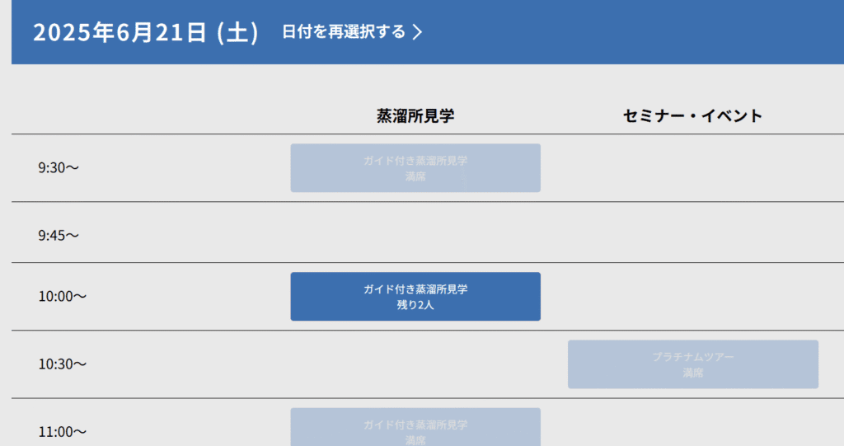The height and width of the screenshot is (446, 844).
Task: Click the empty セミナー・イベント cell at 9:30
Action: (692, 168)
